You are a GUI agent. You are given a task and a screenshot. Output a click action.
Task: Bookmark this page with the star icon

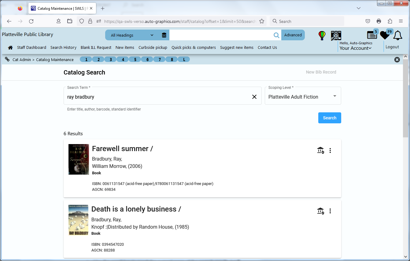point(262,21)
